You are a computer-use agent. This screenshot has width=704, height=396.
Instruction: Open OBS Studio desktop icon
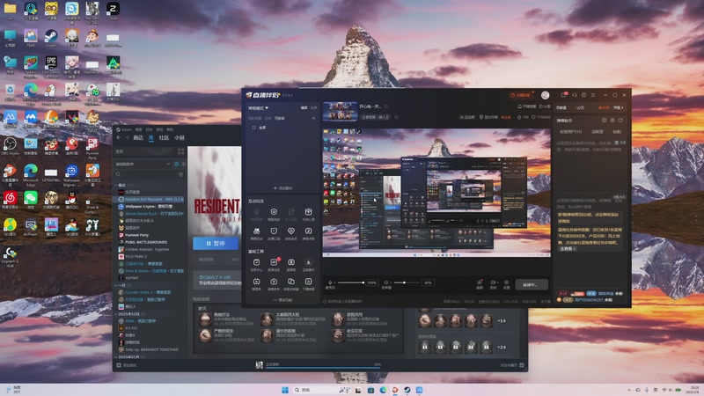click(x=10, y=146)
